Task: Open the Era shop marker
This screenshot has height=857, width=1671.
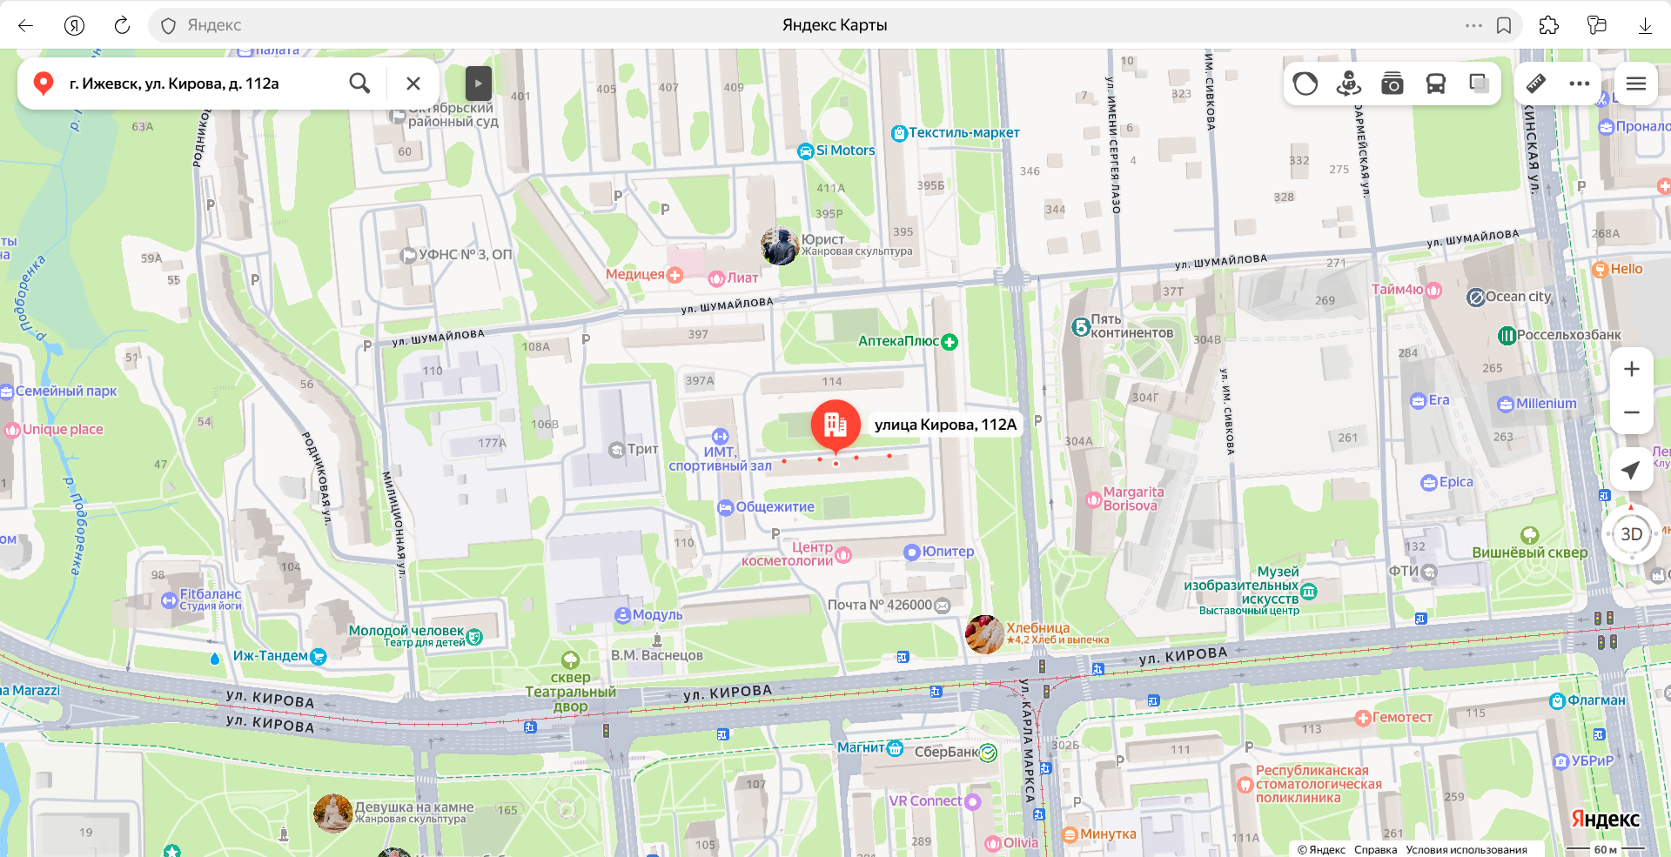Action: click(x=1418, y=401)
